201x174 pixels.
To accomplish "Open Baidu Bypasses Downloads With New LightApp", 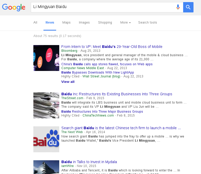I will pos(98,72).
